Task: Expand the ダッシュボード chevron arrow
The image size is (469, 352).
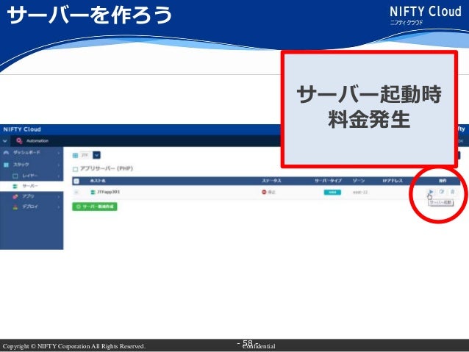Action: 59,153
